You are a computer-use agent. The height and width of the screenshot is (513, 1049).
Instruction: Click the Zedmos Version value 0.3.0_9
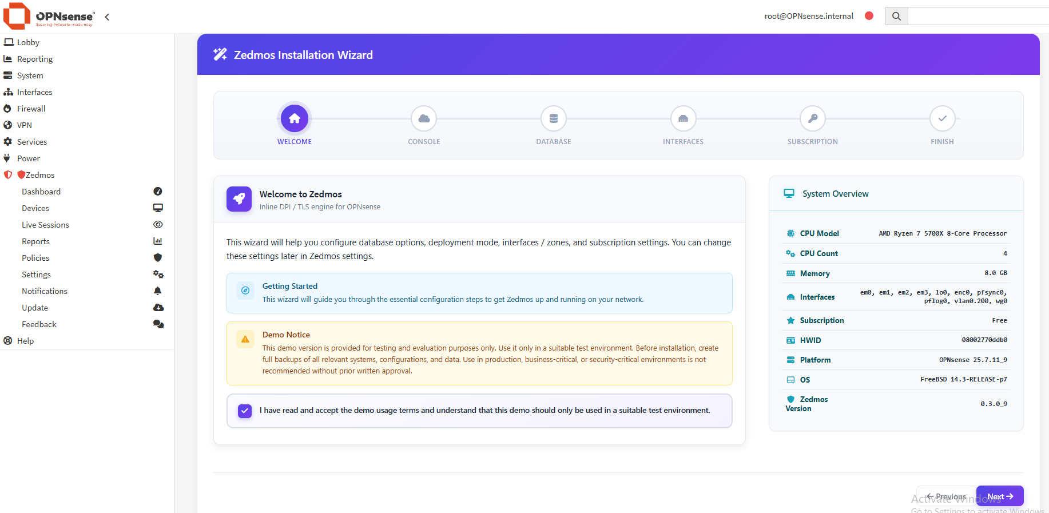994,404
